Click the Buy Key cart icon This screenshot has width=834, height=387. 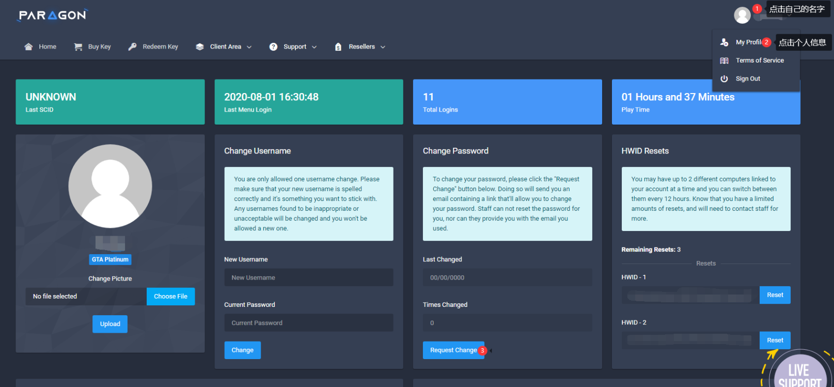tap(78, 47)
